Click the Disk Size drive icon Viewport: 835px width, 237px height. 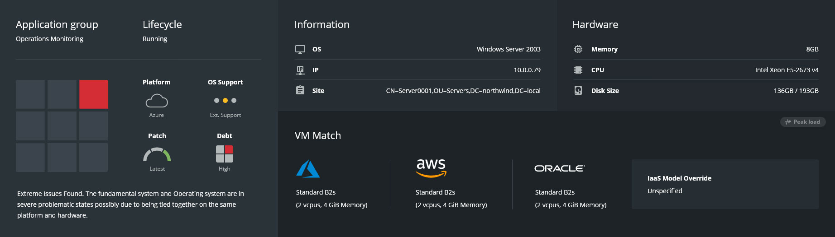coord(578,90)
